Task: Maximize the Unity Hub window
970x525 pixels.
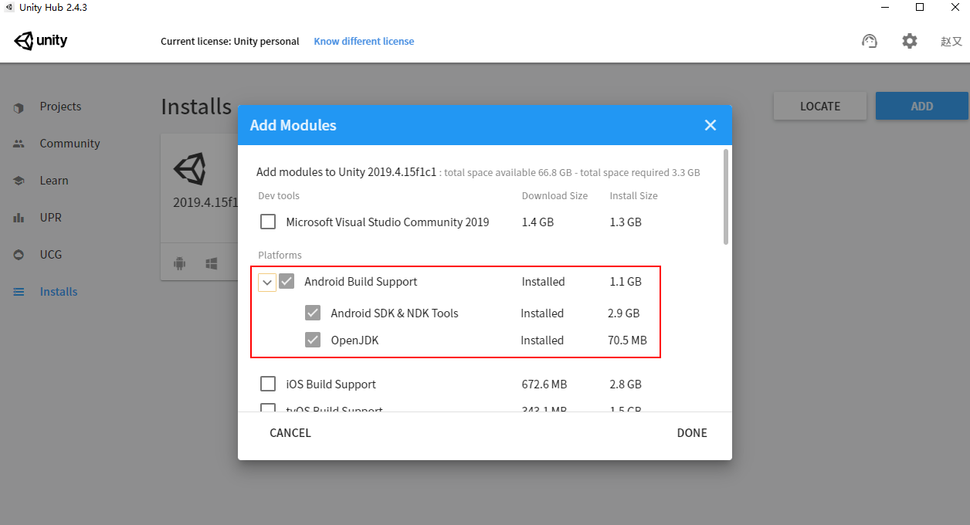Action: (x=920, y=7)
